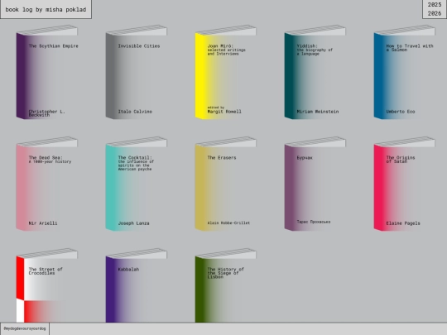The height and width of the screenshot is (335, 447).
Task: Click author name Alain Robbe-Grillet
Action: click(228, 223)
